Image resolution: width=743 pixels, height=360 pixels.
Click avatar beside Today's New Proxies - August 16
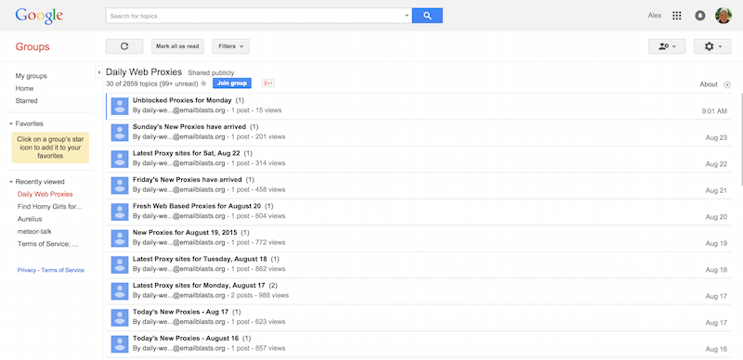click(120, 344)
